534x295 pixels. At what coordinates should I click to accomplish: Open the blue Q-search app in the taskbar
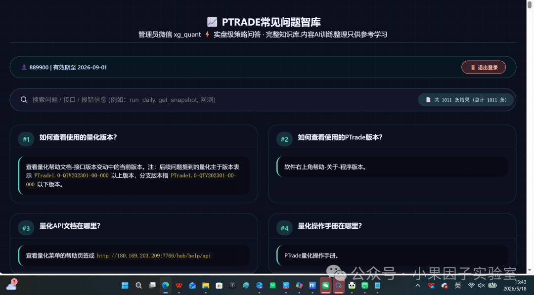(x=339, y=286)
